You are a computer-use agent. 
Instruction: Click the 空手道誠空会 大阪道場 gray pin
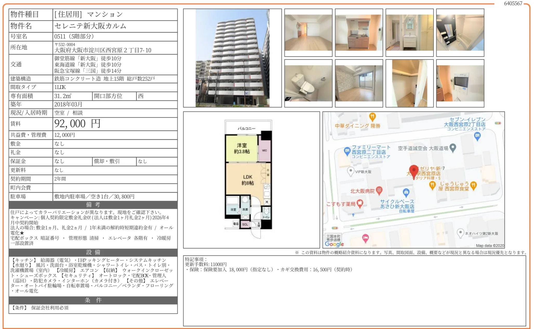click(x=453, y=148)
